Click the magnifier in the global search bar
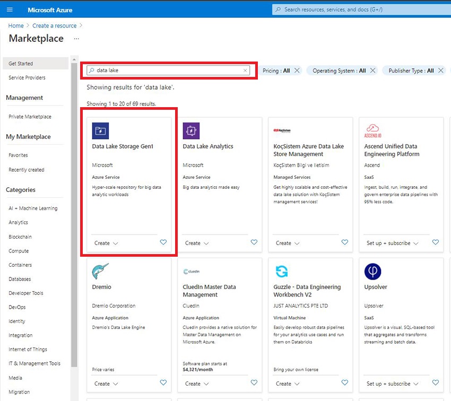Viewport: 451px width, 401px height. click(278, 10)
